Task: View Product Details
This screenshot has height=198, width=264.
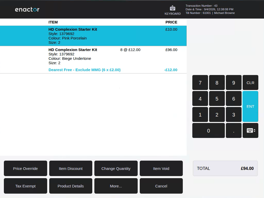Action: 71,186
